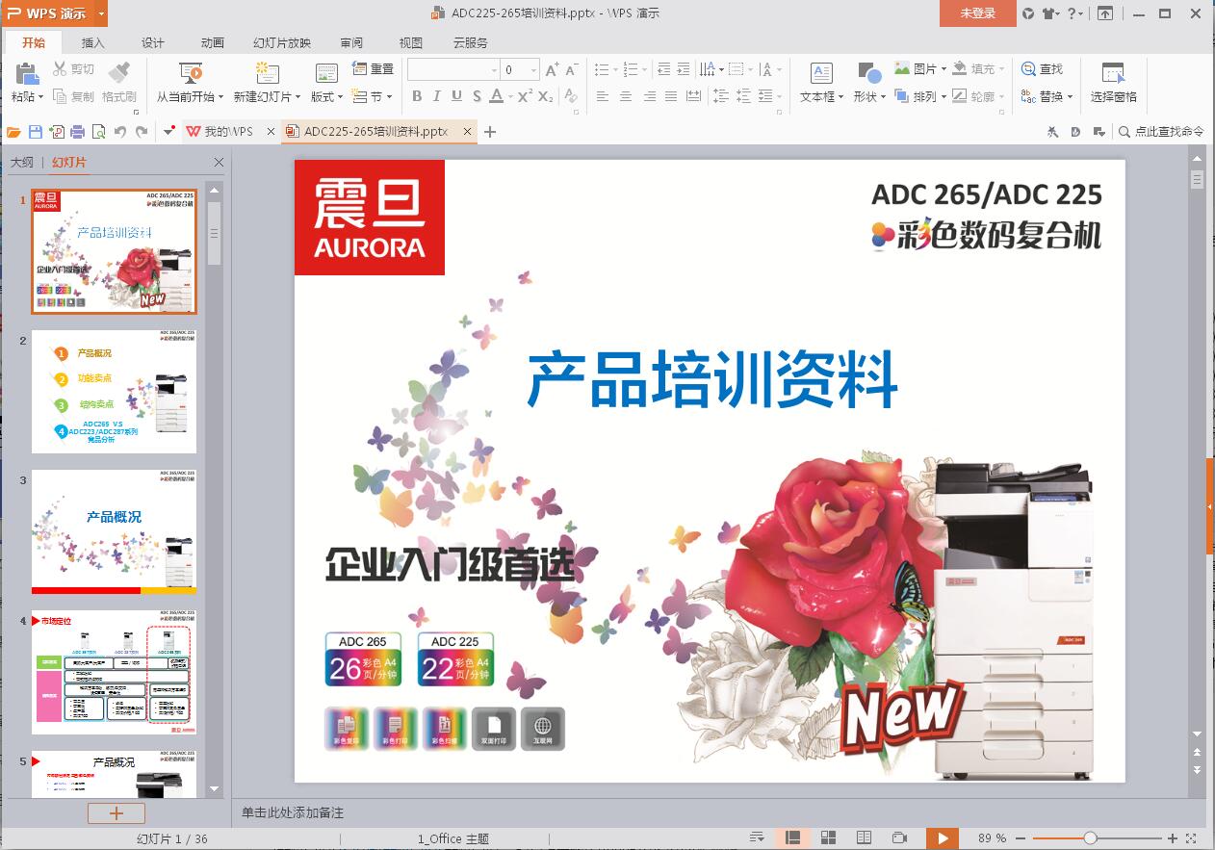The height and width of the screenshot is (850, 1215).
Task: Switch to the Outline (大纲) panel view
Action: click(22, 163)
